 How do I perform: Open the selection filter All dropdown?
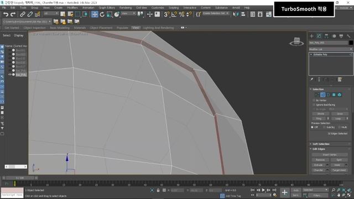point(51,13)
